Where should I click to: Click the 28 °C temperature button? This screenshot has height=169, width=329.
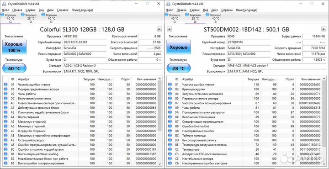click(x=179, y=69)
